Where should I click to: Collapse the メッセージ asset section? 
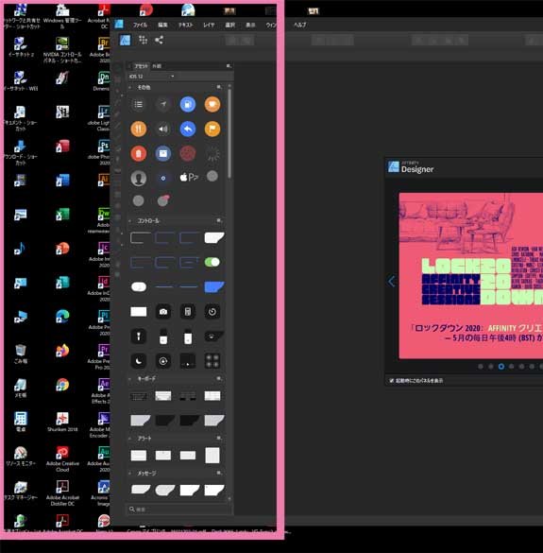pyautogui.click(x=130, y=473)
